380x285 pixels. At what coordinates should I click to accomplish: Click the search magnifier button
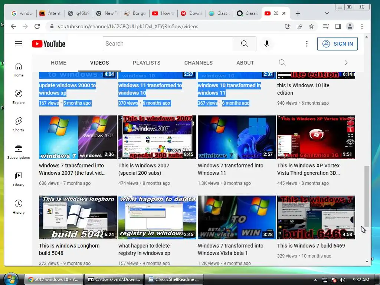point(244,44)
